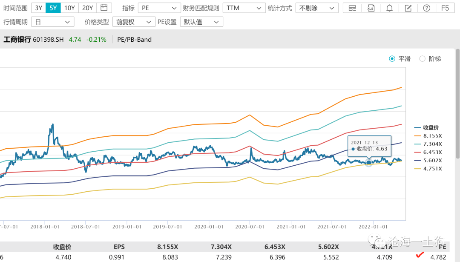Open the 财务匹配规则 TTM dropdown
This screenshot has height=262, width=460.
244,8
